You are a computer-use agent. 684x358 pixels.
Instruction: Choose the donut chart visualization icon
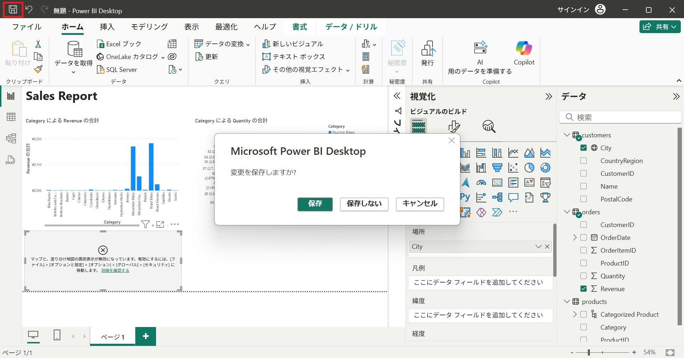[545, 168]
